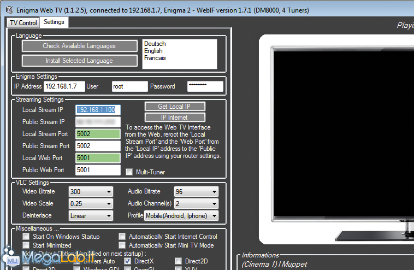Open the Profile dropdown
The width and height of the screenshot is (414, 270).
181,216
